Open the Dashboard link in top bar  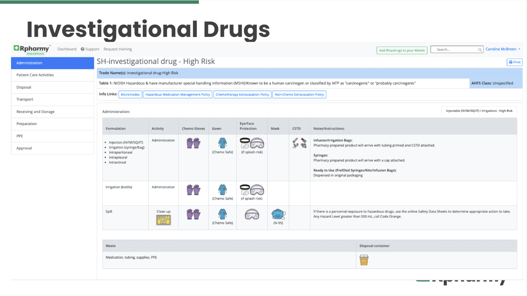click(x=67, y=49)
